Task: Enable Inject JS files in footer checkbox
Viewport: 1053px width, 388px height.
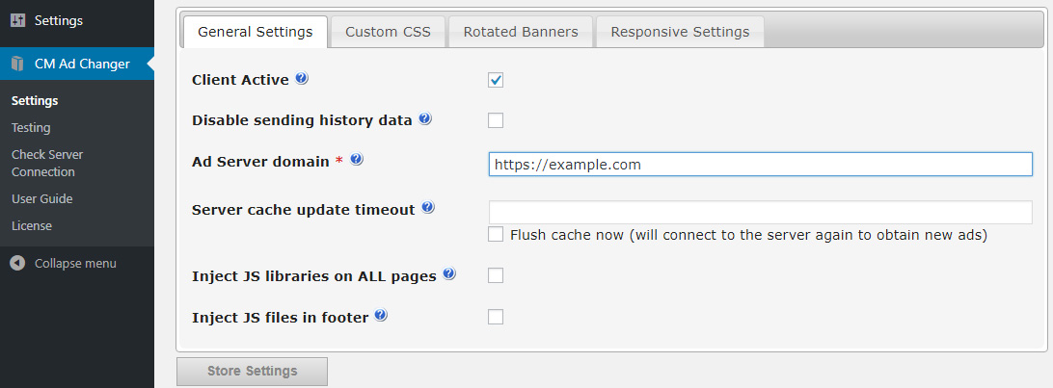Action: (496, 317)
